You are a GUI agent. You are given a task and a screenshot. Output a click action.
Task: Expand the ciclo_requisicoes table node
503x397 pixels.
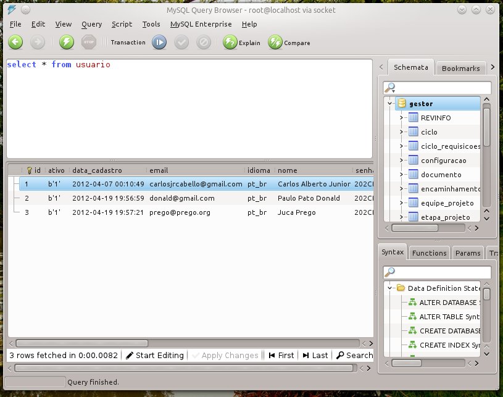pyautogui.click(x=401, y=146)
